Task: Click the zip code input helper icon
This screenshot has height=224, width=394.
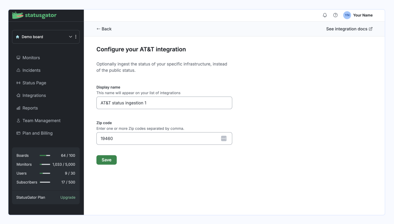Action: click(224, 138)
